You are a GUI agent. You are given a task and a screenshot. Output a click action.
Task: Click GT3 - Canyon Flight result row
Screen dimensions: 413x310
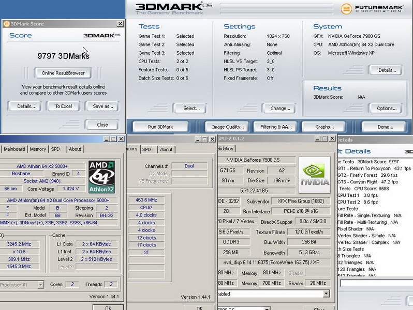tap(368, 182)
